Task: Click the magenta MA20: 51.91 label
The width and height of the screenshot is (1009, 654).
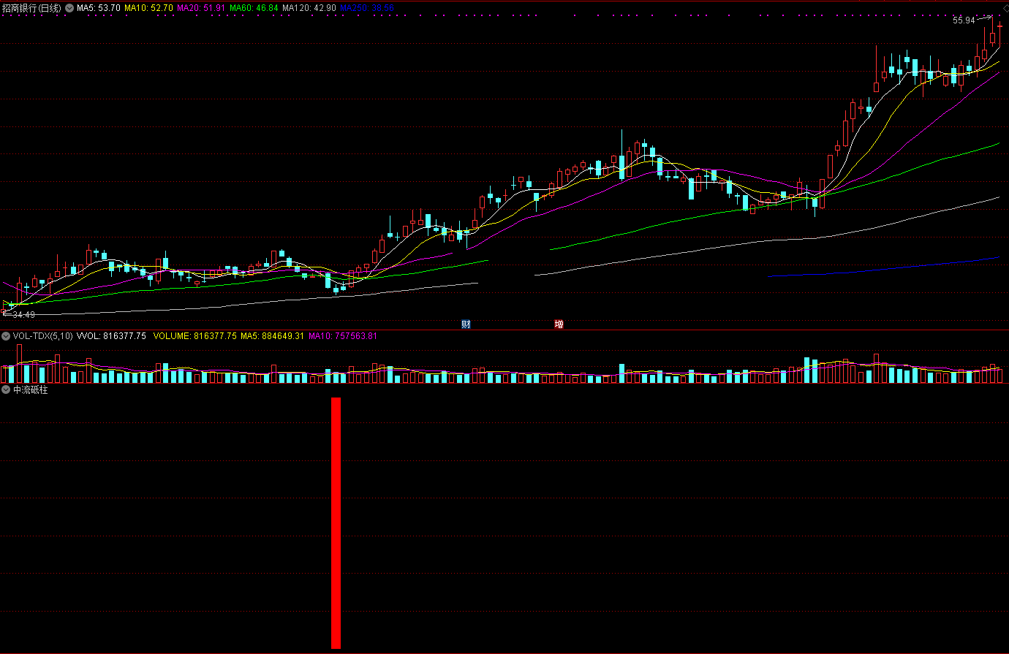Action: (x=201, y=8)
